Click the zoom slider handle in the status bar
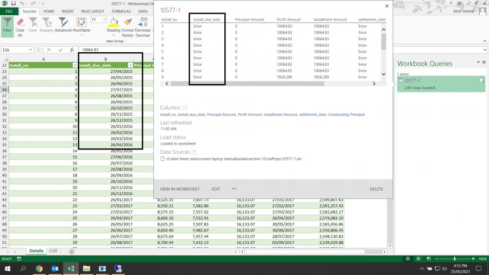The image size is (489, 275). pyautogui.click(x=455, y=259)
